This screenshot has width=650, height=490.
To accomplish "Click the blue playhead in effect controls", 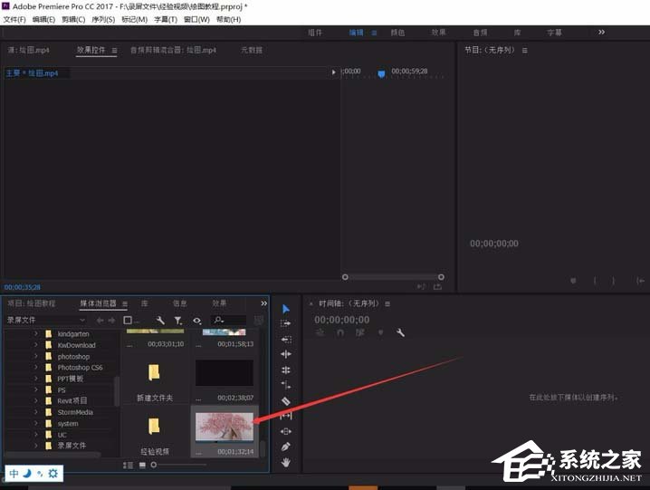I will (381, 74).
